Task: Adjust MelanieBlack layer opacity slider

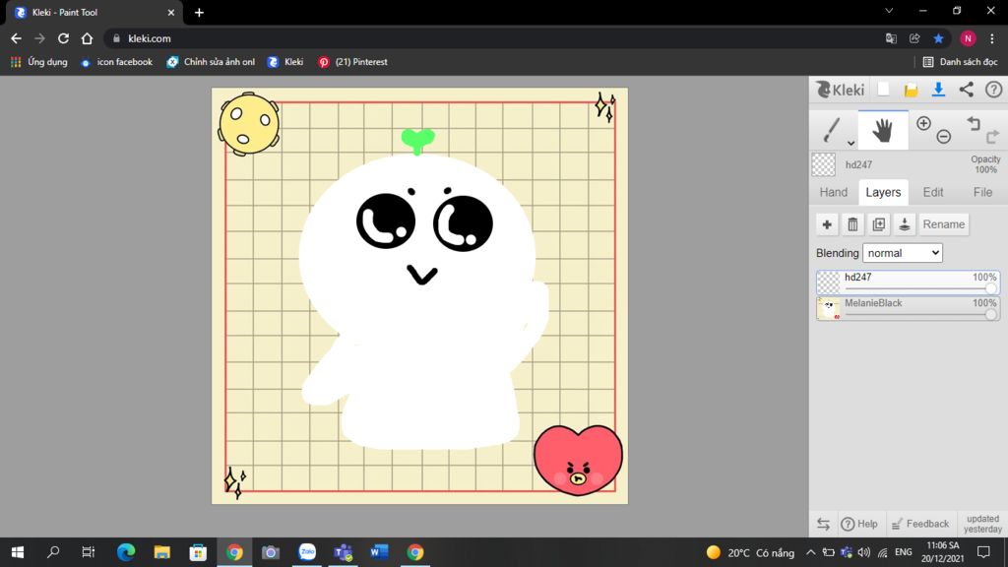Action: pos(920,314)
